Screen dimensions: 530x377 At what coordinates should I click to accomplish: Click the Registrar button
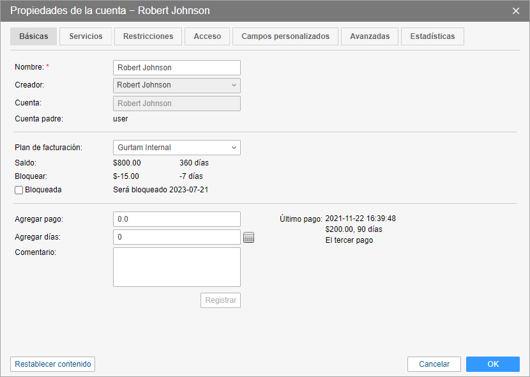point(220,300)
